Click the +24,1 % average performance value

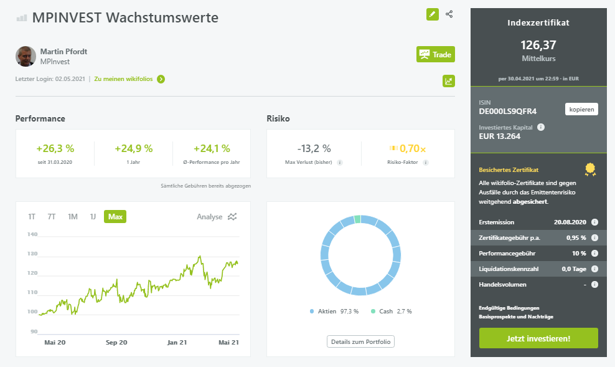[x=212, y=149]
